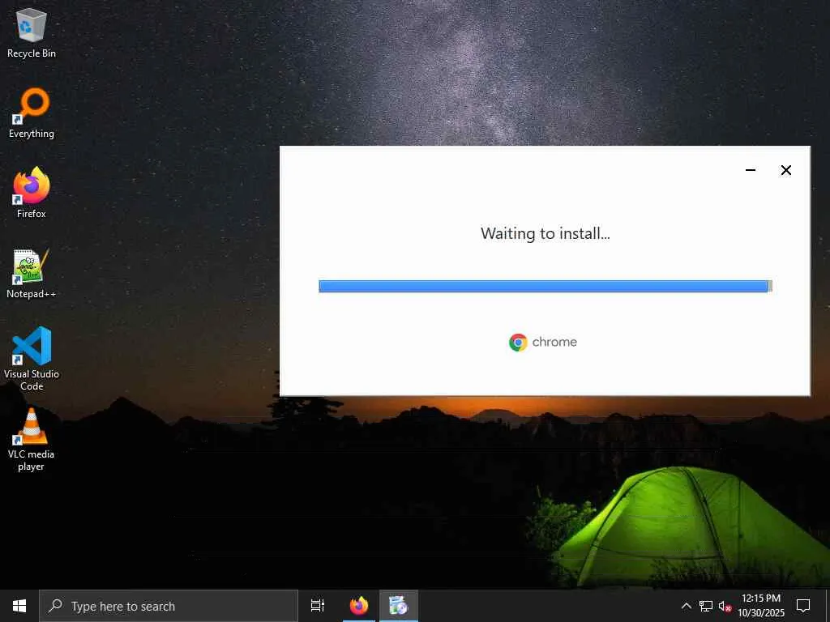Screen dimensions: 830x622
Task: Click the "chrome" wordmark in installer
Action: pos(554,343)
